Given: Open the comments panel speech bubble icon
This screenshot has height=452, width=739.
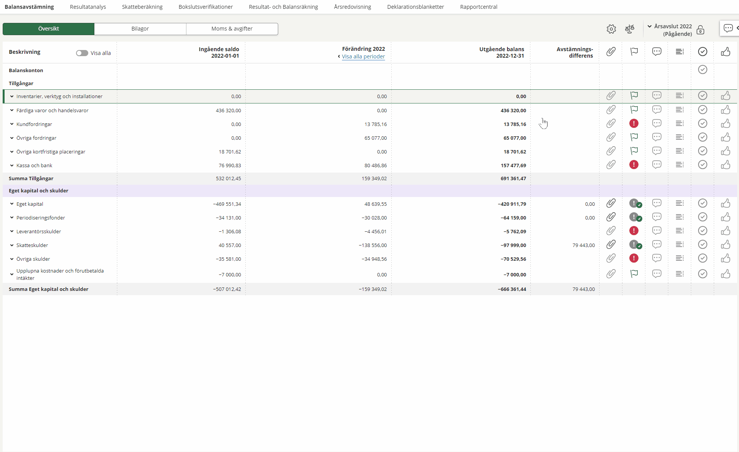Looking at the screenshot, I should pos(728,28).
